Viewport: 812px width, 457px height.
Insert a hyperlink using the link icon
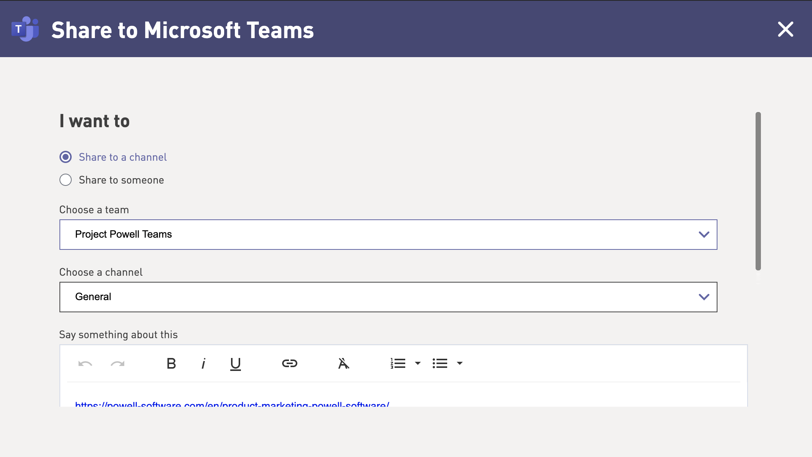pos(290,363)
